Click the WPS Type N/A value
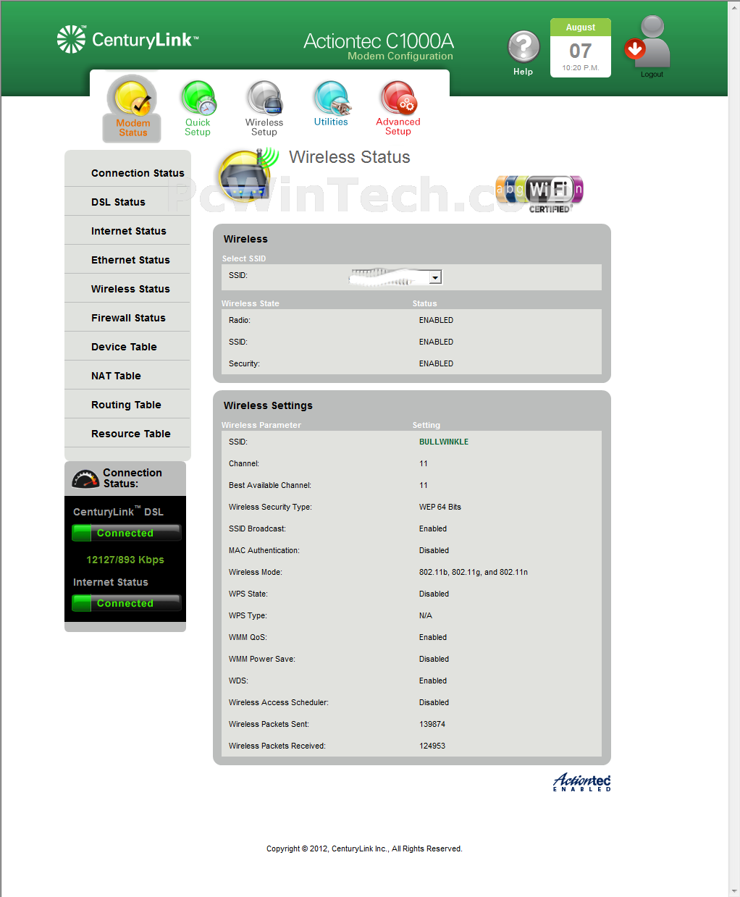 (x=426, y=615)
